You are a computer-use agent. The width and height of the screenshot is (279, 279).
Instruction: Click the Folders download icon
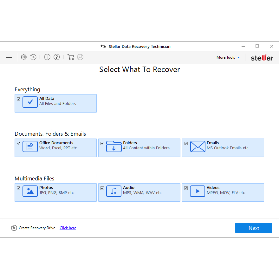coord(114,146)
